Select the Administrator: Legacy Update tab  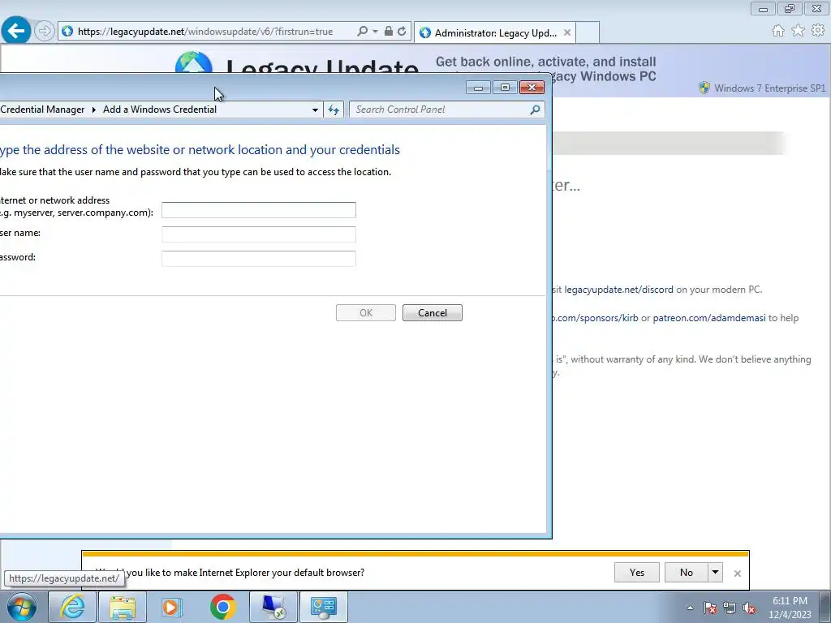(x=495, y=32)
